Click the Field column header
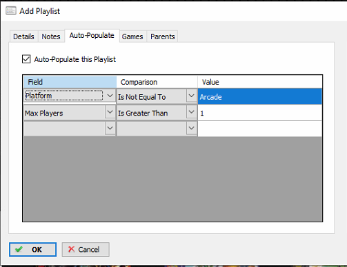 tap(70, 82)
